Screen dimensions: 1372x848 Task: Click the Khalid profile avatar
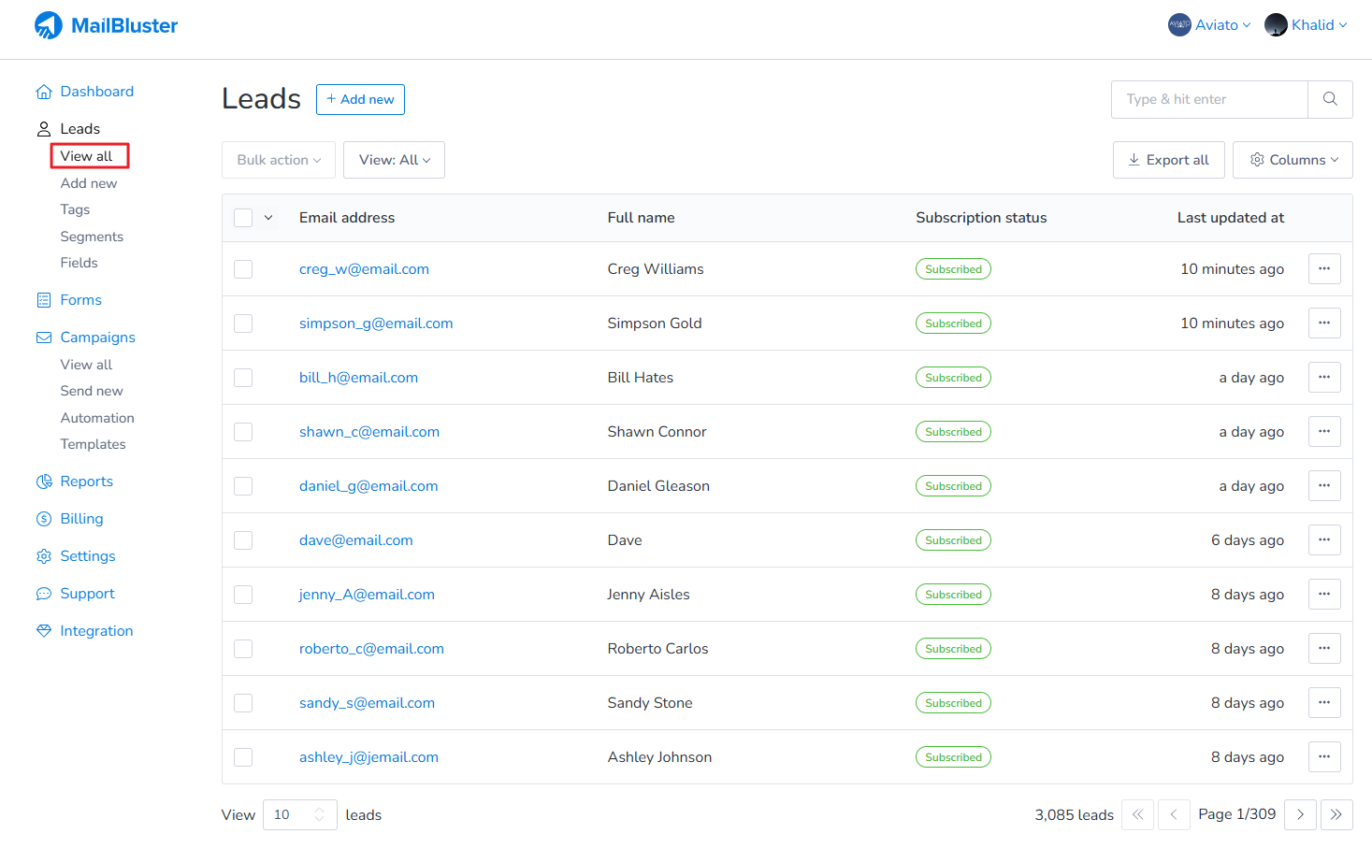click(1276, 25)
